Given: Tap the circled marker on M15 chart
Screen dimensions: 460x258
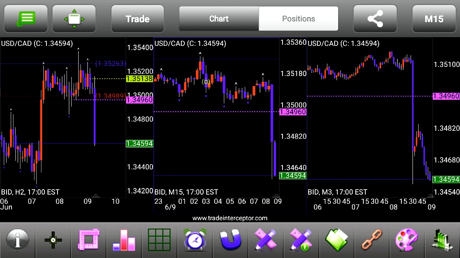Looking at the screenshot, I should coord(206,82).
